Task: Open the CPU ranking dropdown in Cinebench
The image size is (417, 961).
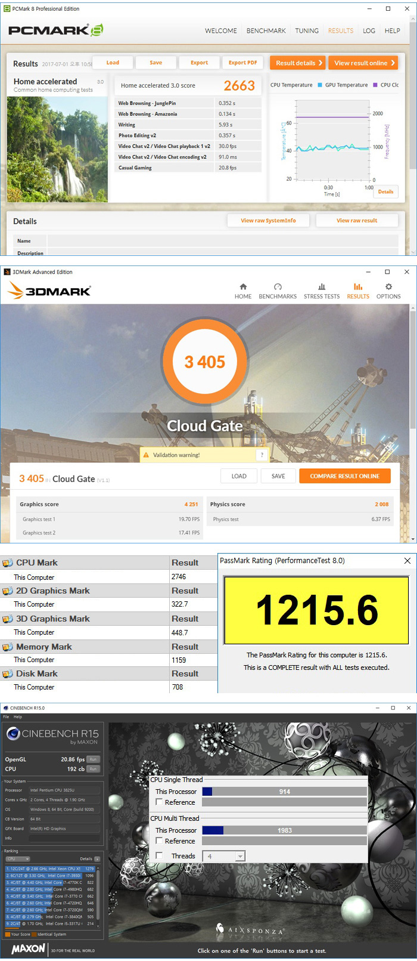Action: (18, 859)
